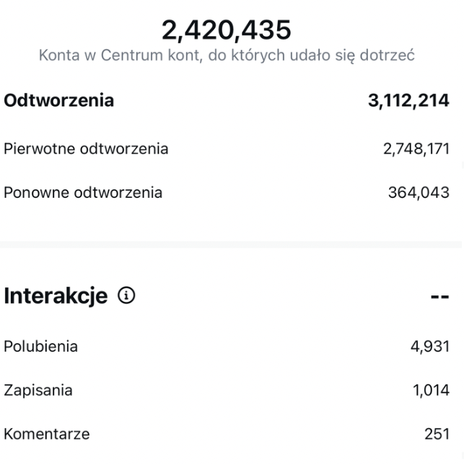Image resolution: width=464 pixels, height=465 pixels.
Task: Select the total plays value 3,112,214
Action: pos(408,100)
